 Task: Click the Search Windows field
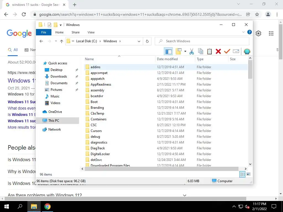(202, 41)
